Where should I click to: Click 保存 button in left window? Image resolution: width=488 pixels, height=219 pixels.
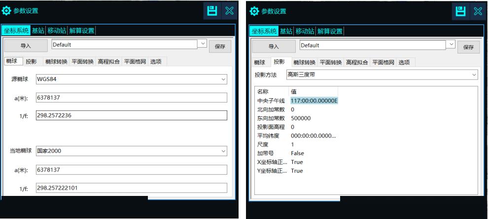coord(220,47)
